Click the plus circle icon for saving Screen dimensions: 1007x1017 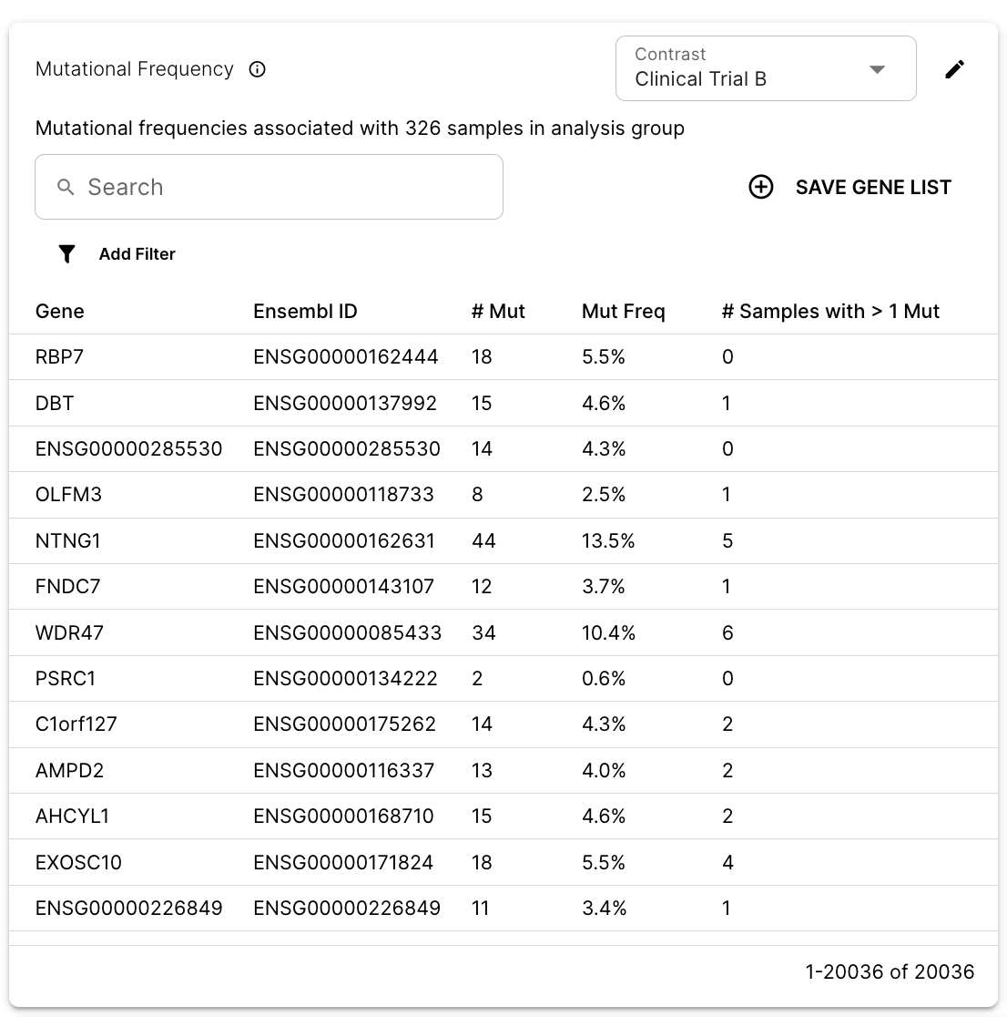pyautogui.click(x=760, y=187)
